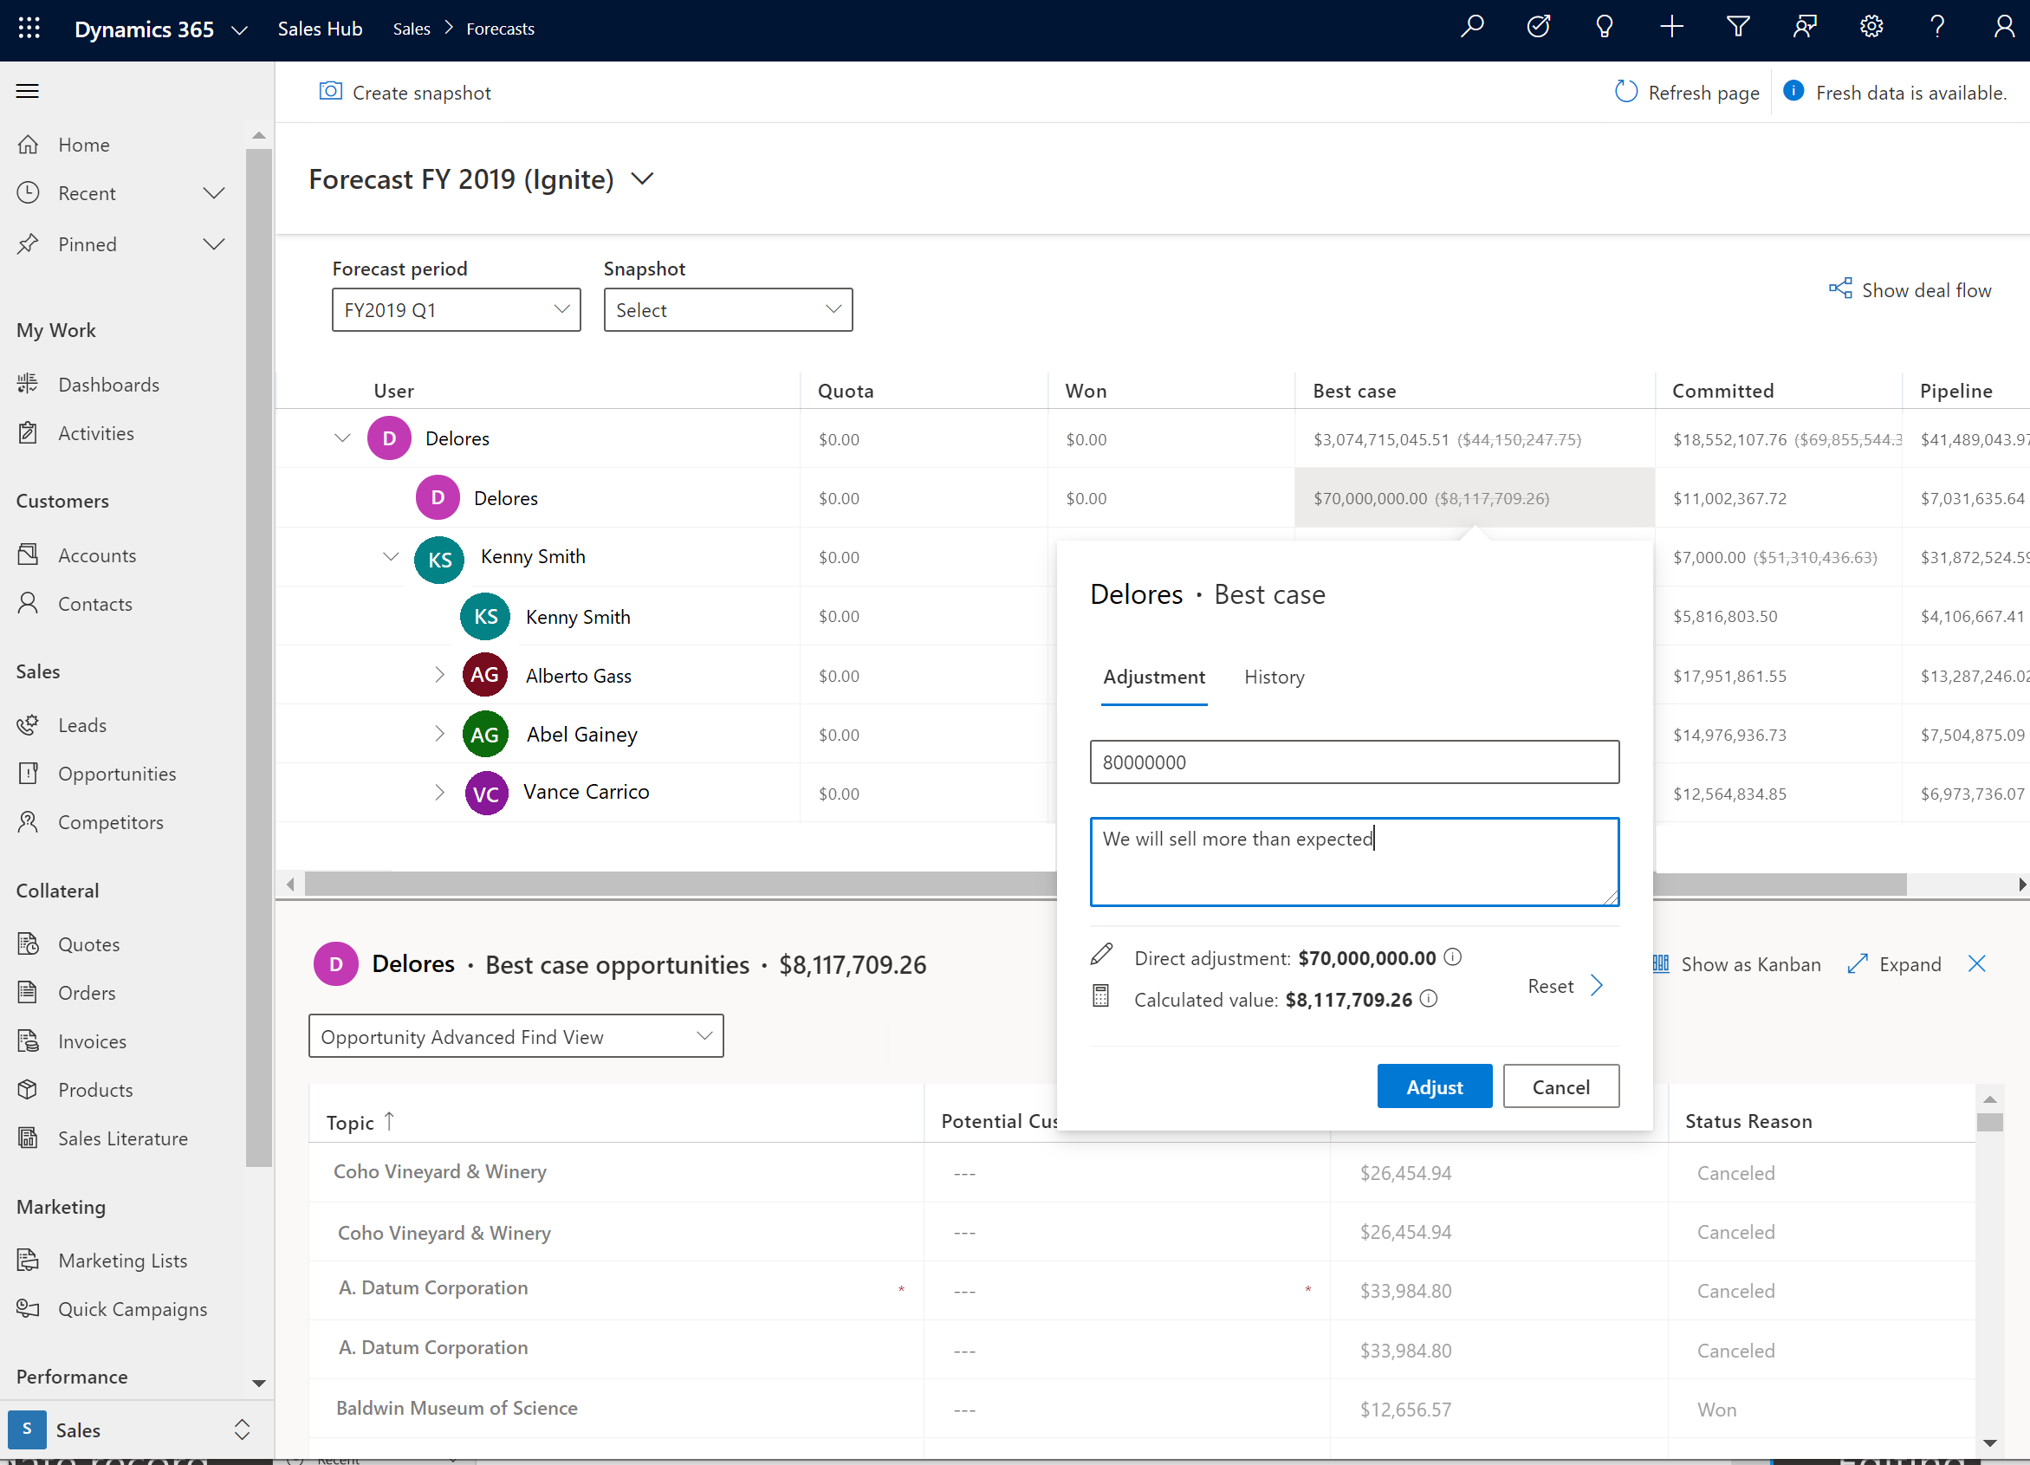This screenshot has height=1465, width=2030.
Task: Switch to the History tab
Action: pyautogui.click(x=1274, y=676)
